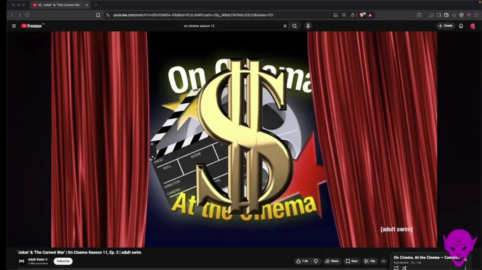Screen dimensions: 482x270
Task: Click the video player to pause
Action: click(244, 139)
